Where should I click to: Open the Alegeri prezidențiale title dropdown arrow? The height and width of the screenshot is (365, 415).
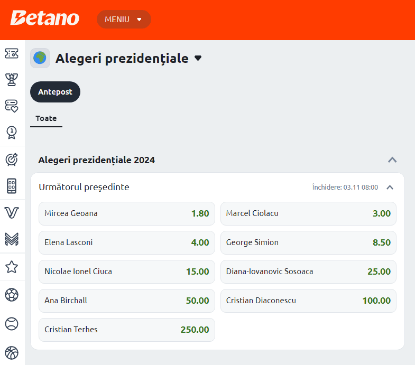198,58
